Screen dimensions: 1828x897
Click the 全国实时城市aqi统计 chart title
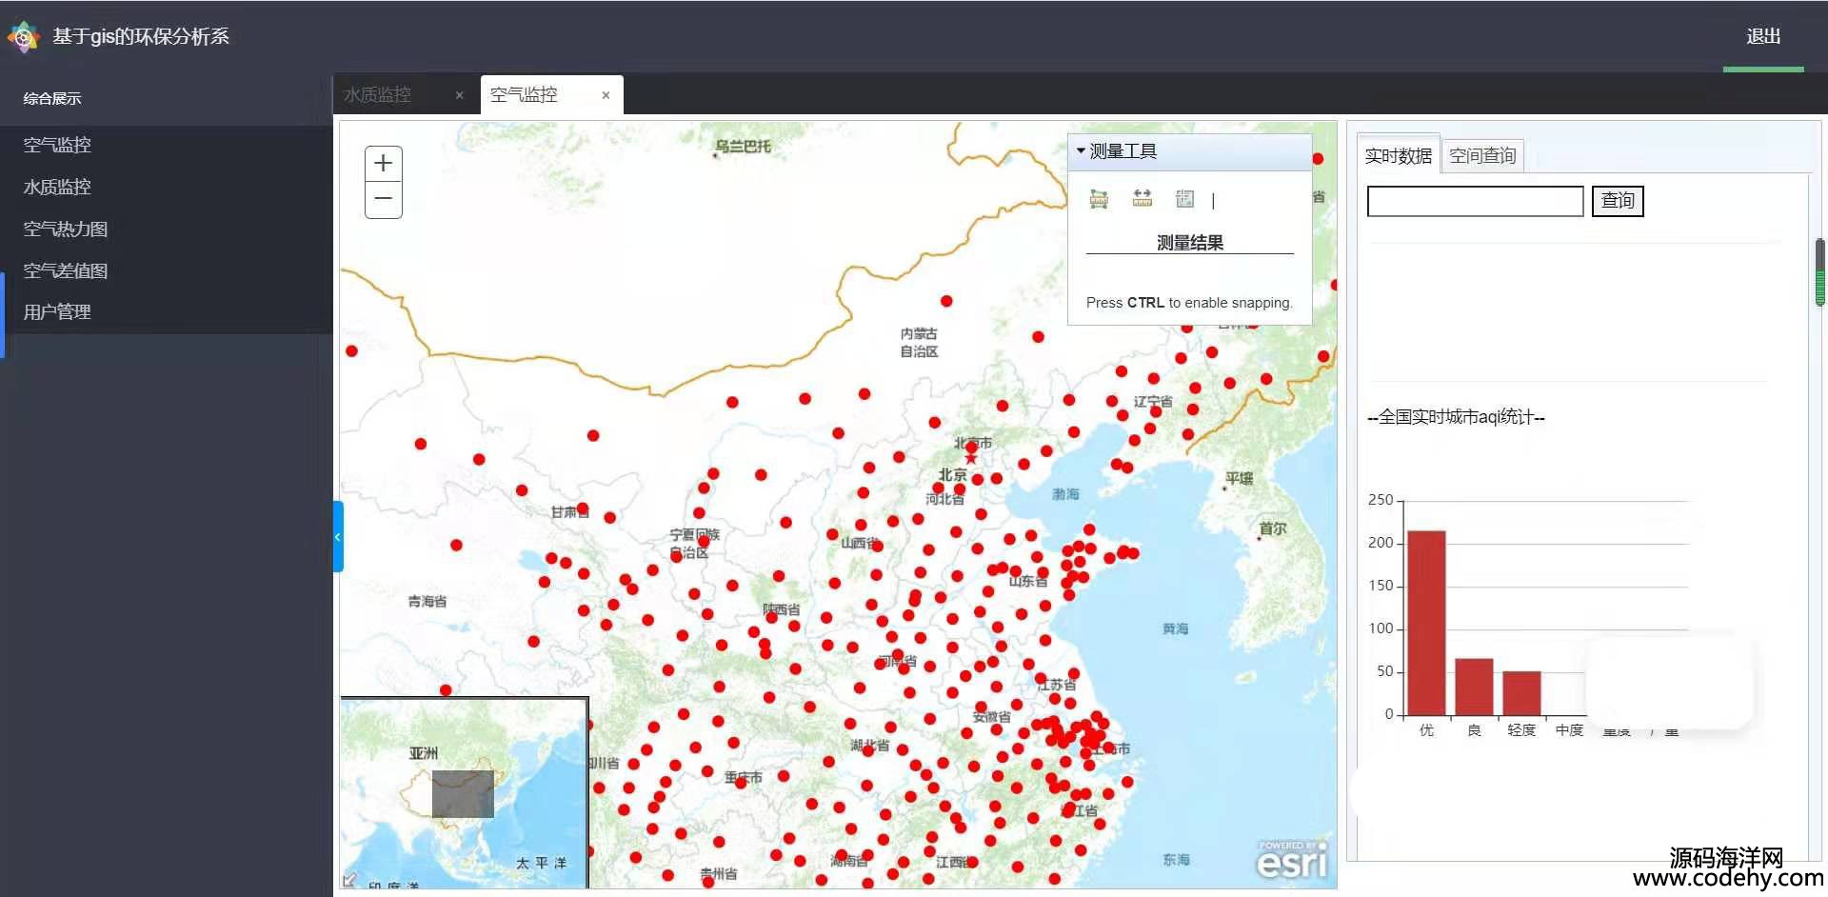click(1456, 417)
